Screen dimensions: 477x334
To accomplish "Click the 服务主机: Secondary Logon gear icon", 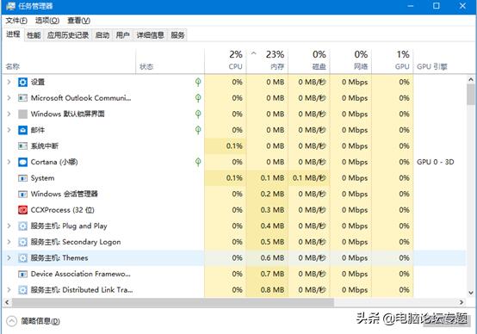I will tap(22, 242).
